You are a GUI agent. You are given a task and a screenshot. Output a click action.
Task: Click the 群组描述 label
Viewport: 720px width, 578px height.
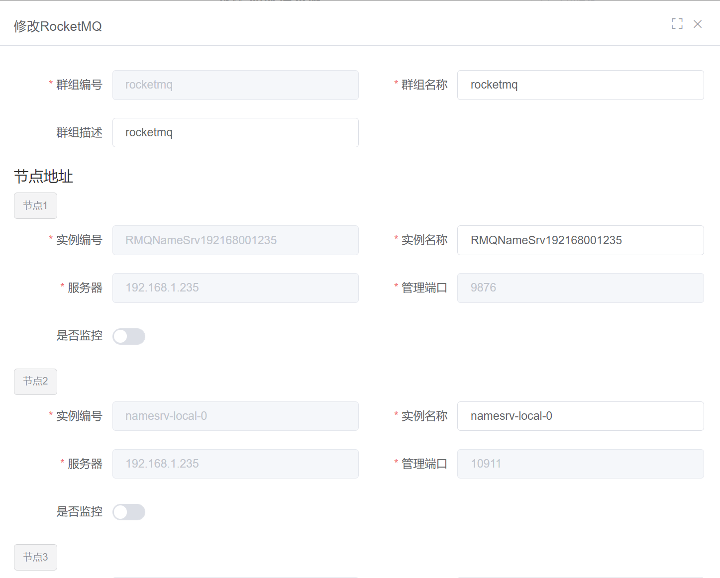point(79,132)
